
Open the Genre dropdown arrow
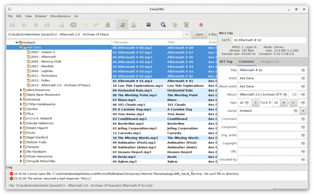303,111
